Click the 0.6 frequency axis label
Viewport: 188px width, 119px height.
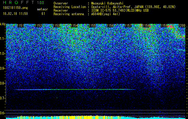3,113
